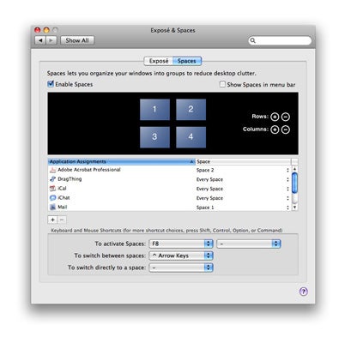The height and width of the screenshot is (343, 363).
Task: Select the iChat application entry
Action: (x=170, y=198)
